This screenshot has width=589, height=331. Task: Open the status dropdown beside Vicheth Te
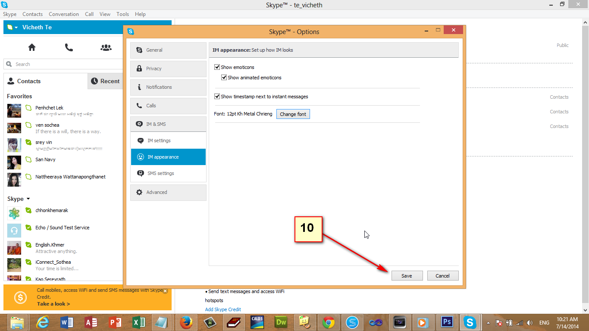click(13, 27)
